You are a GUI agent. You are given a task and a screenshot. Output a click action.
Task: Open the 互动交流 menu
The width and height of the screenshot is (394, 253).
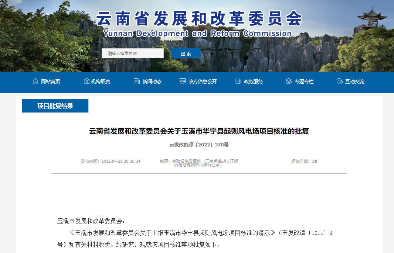(354, 82)
